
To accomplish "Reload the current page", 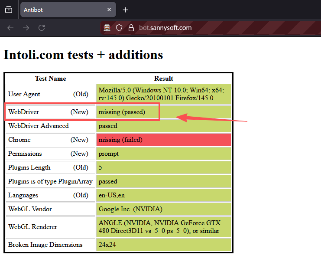I will pyautogui.click(x=42, y=28).
